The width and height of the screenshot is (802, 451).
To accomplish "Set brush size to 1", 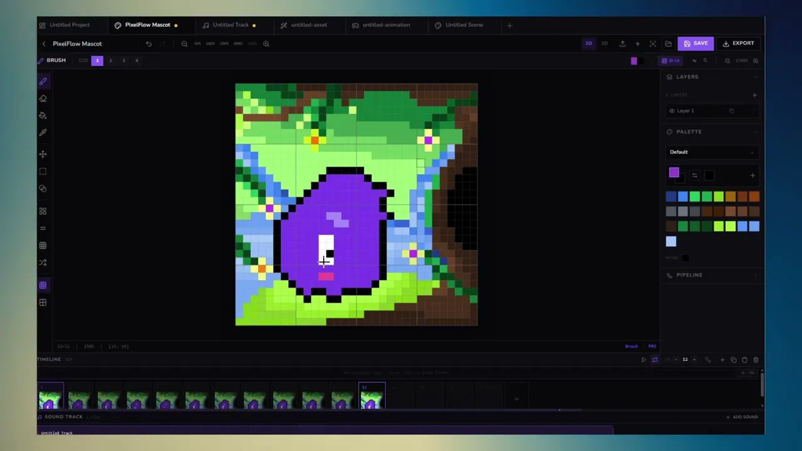I will coord(97,61).
